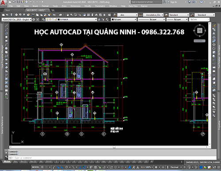Open the Annotative_Din dimension style dropdown
The height and width of the screenshot is (171, 221).
(x=153, y=15)
